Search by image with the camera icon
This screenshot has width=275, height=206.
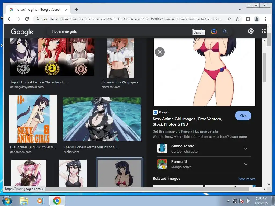(x=214, y=32)
